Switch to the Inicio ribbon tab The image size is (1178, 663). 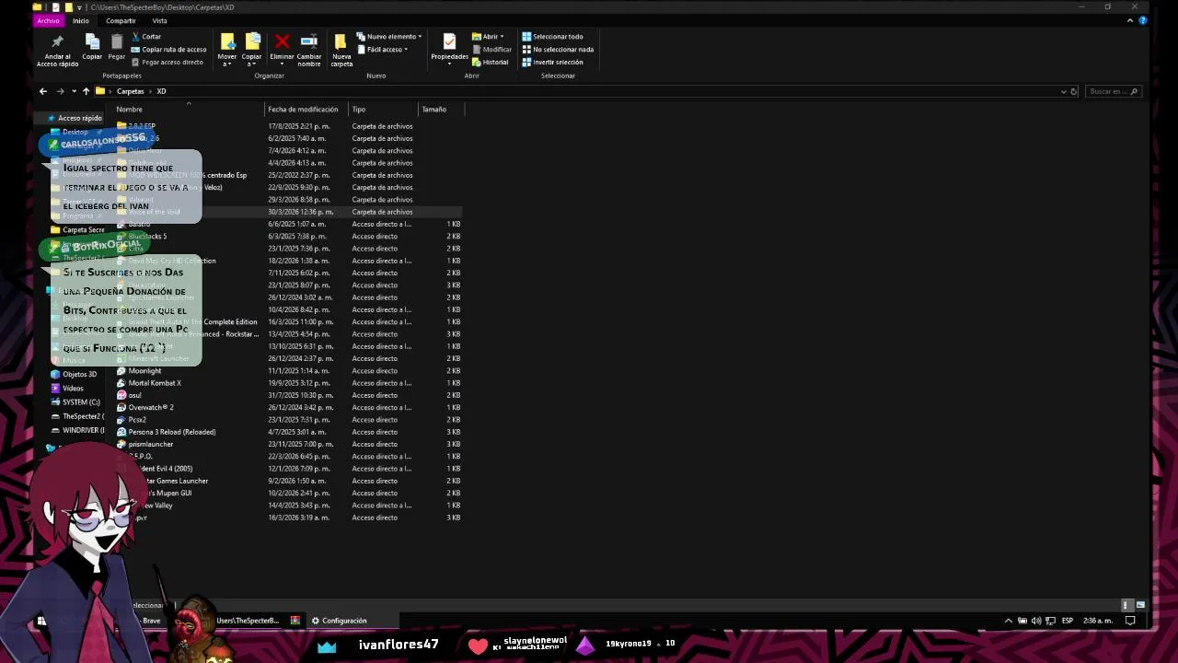[x=81, y=20]
